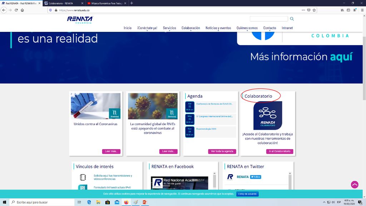
Task: Expand the Noticias y eventos menu
Action: point(218,28)
